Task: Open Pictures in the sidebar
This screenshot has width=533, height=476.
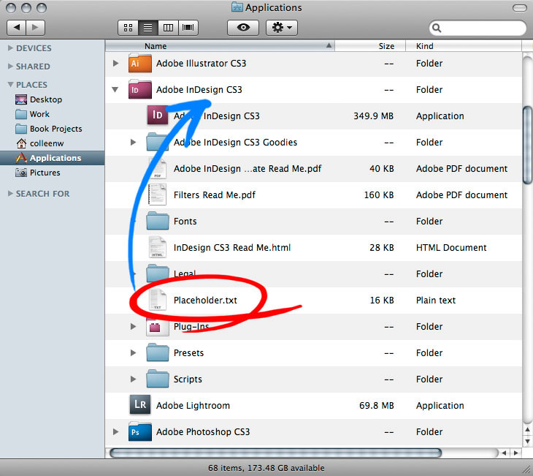Action: pyautogui.click(x=45, y=173)
